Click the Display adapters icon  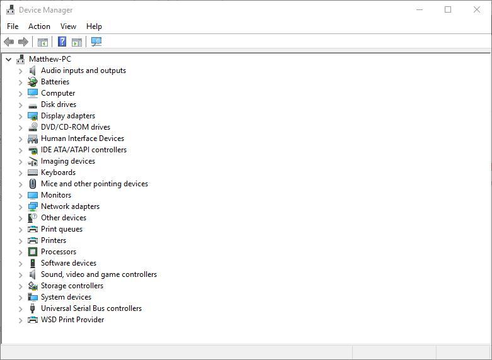click(33, 116)
